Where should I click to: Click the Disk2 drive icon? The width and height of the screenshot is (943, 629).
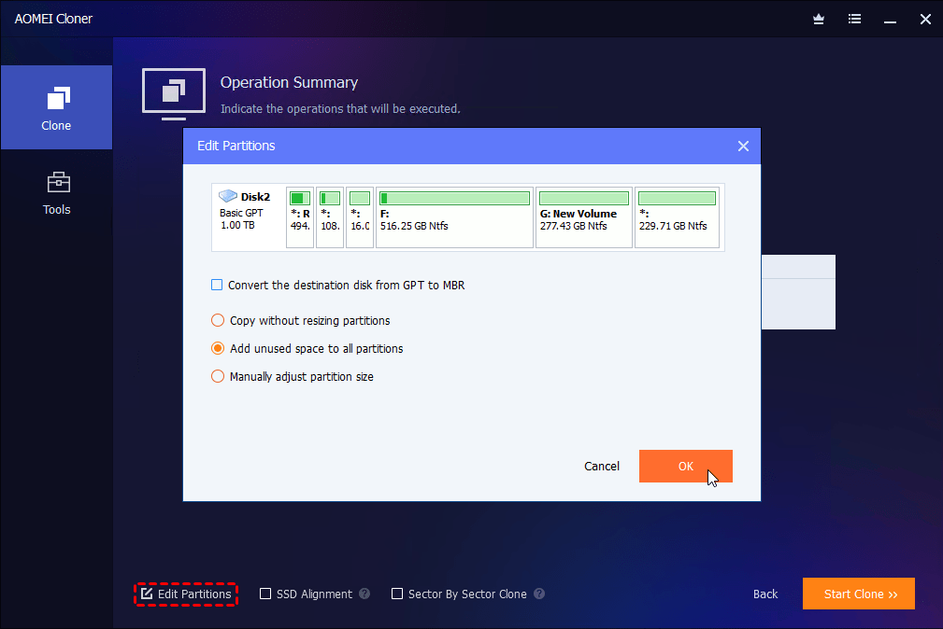[228, 197]
